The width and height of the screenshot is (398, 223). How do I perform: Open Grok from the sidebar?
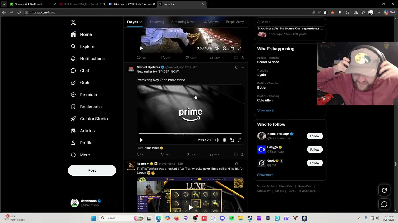[80, 83]
